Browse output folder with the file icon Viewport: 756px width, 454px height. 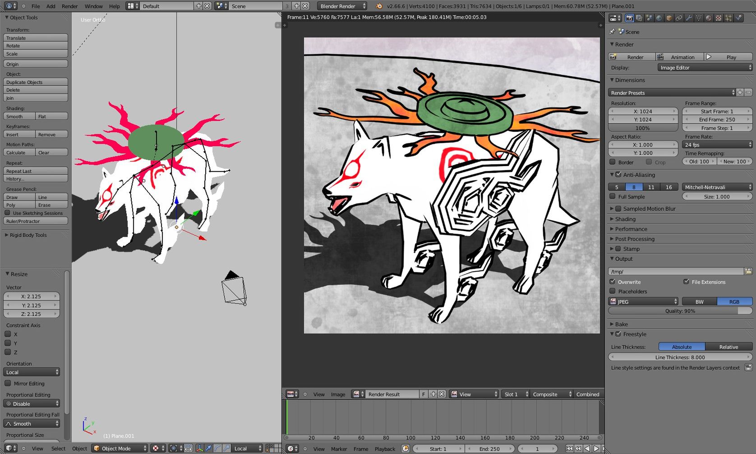(748, 271)
